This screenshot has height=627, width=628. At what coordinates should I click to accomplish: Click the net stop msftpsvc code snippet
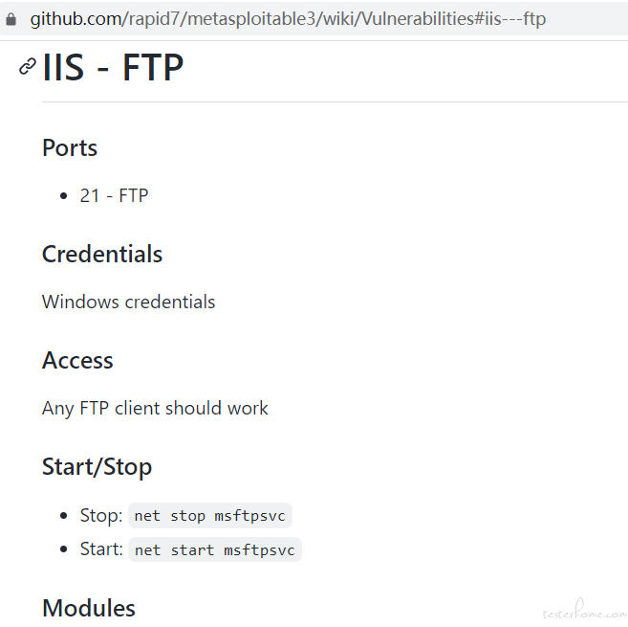click(x=210, y=515)
